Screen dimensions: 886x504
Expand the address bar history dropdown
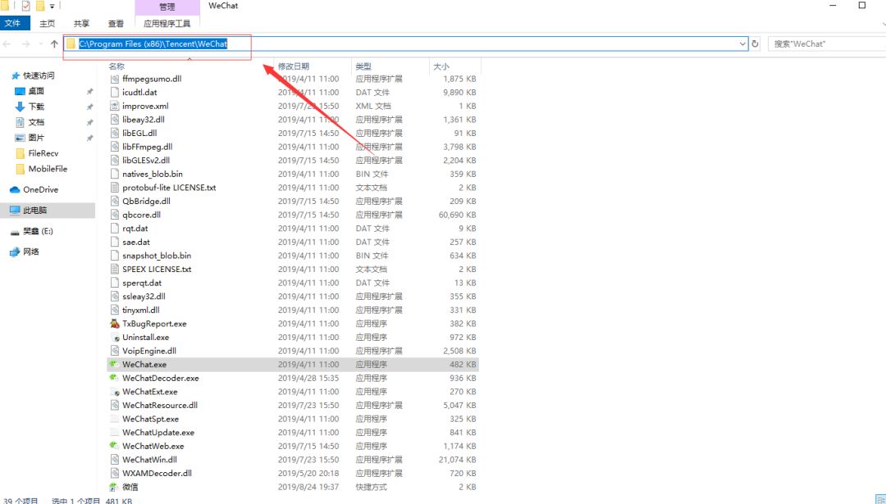(742, 44)
